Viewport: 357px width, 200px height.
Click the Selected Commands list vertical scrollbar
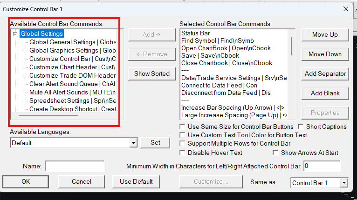tap(292, 47)
